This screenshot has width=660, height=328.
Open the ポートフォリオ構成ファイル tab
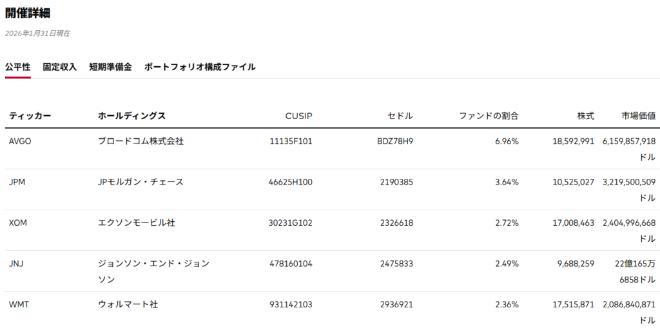tap(200, 67)
